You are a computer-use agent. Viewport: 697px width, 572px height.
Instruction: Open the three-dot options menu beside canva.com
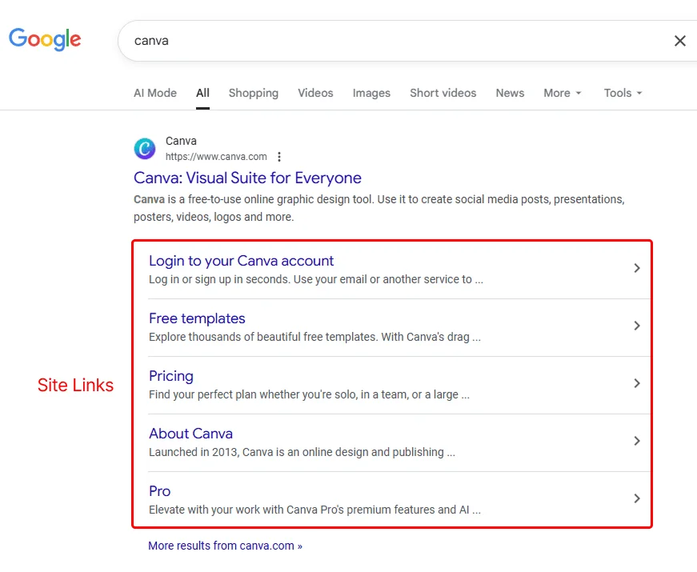(x=278, y=157)
